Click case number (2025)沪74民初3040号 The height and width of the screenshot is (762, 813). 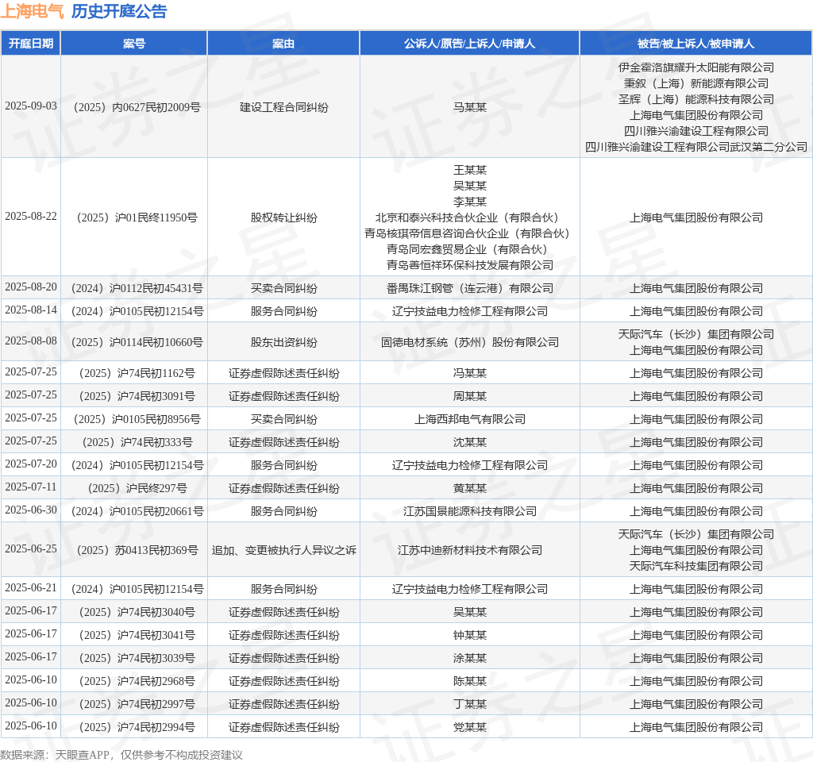(x=134, y=612)
